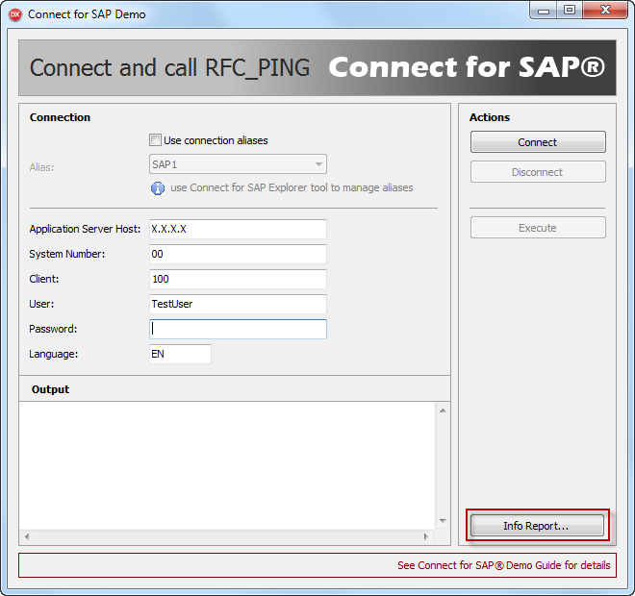635x596 pixels.
Task: Click the blue info icon beside the aliases hint
Action: (x=158, y=188)
